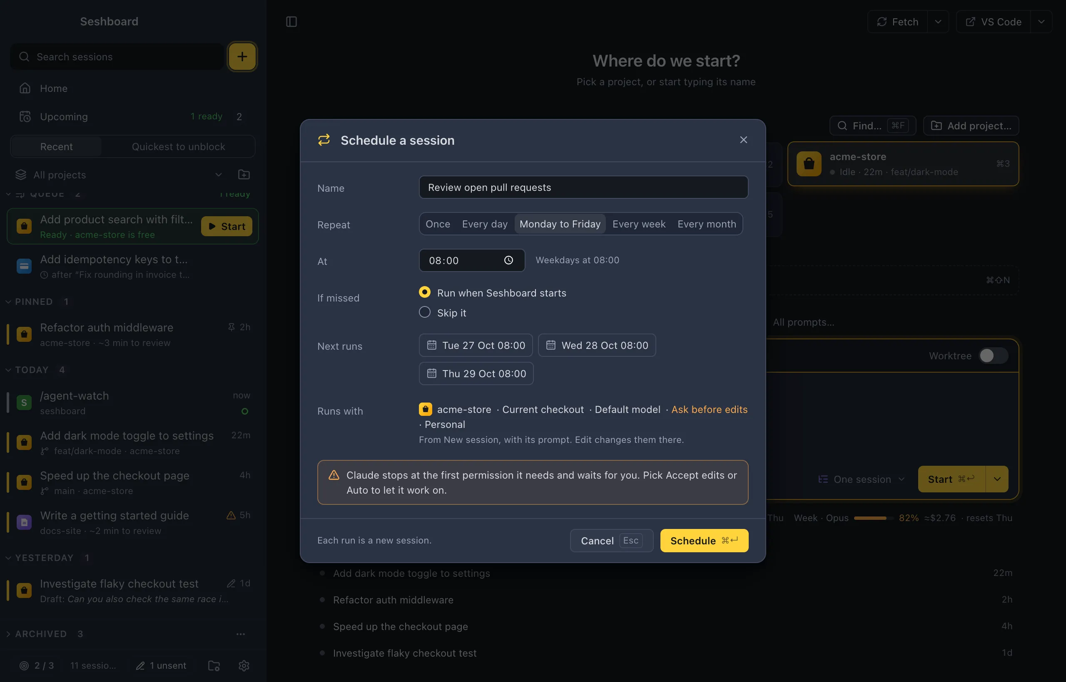This screenshot has width=1066, height=682.
Task: Toggle the sidebar panel icon
Action: (291, 22)
